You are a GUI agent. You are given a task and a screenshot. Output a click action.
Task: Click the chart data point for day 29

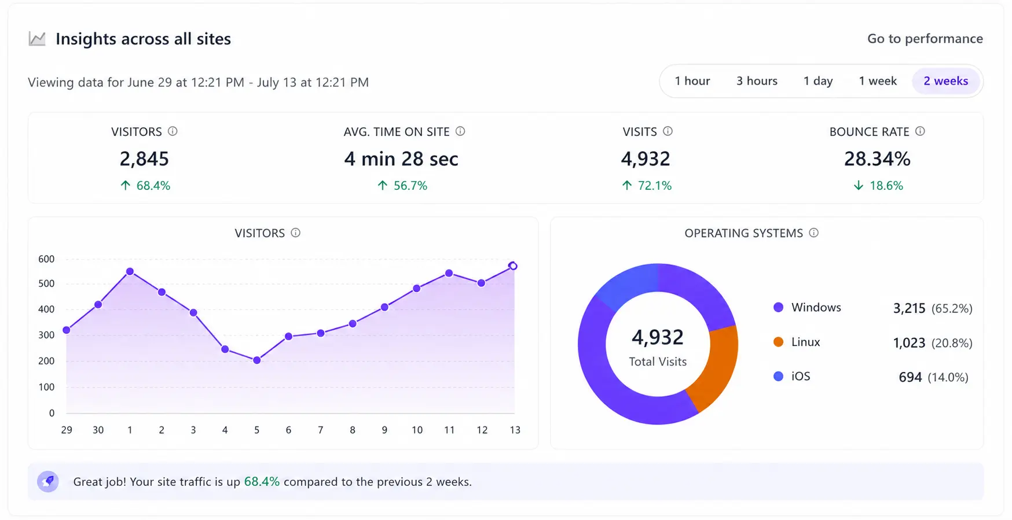(67, 330)
